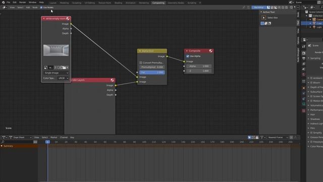Image resolution: width=323 pixels, height=182 pixels.
Task: Open the node editor type dropdown
Action: pyautogui.click(x=5, y=8)
